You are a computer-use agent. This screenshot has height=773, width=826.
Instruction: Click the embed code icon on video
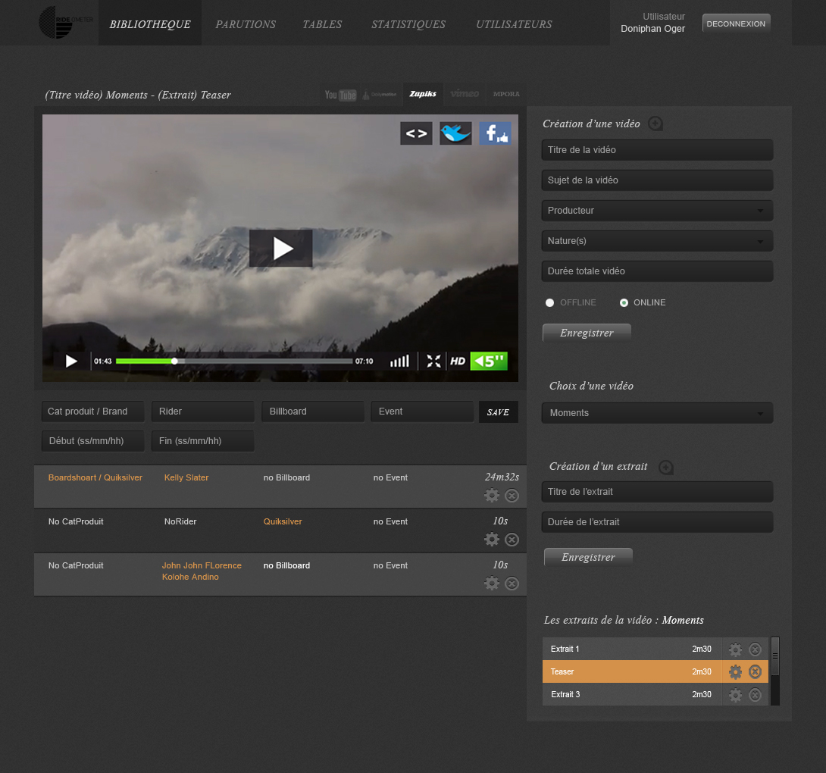416,133
